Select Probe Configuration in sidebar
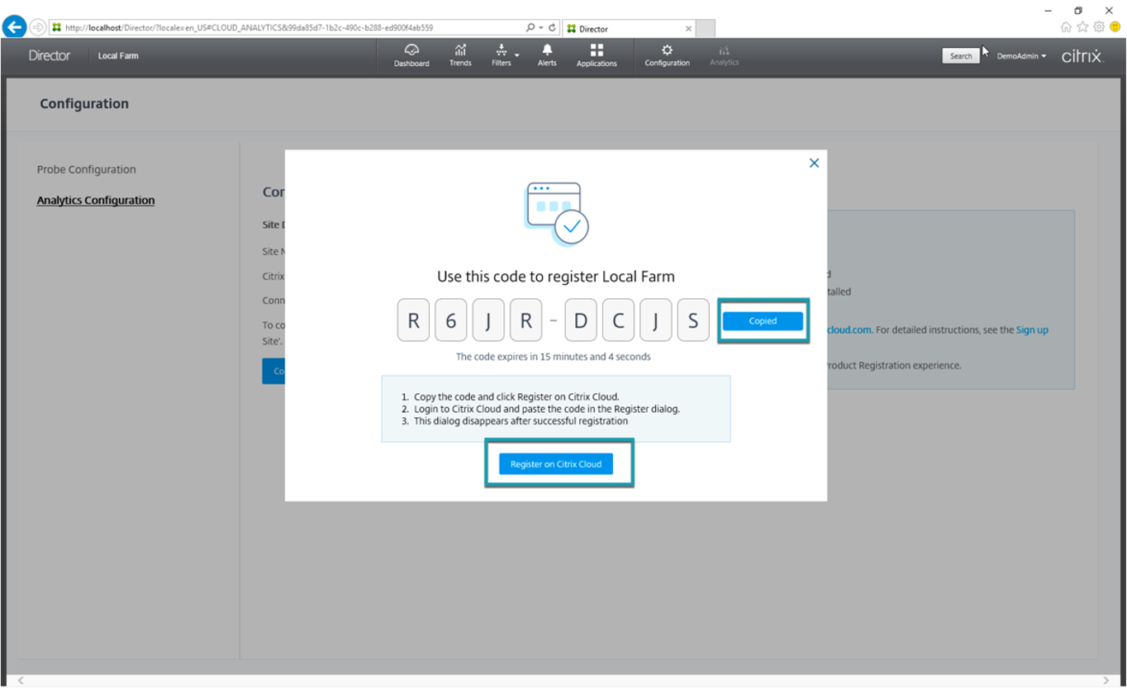The height and width of the screenshot is (688, 1127). click(86, 169)
